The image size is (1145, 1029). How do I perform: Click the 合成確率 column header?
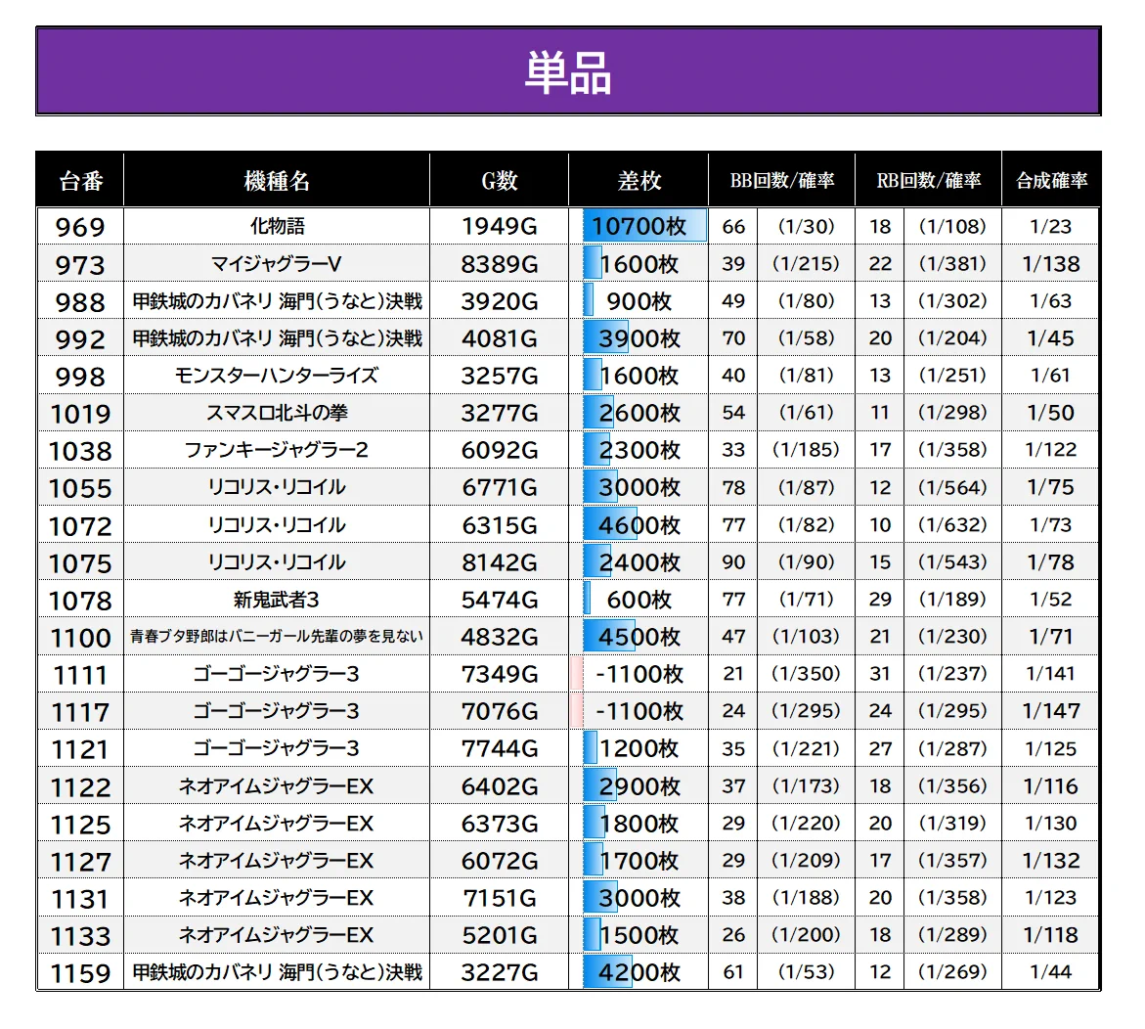coord(1051,180)
